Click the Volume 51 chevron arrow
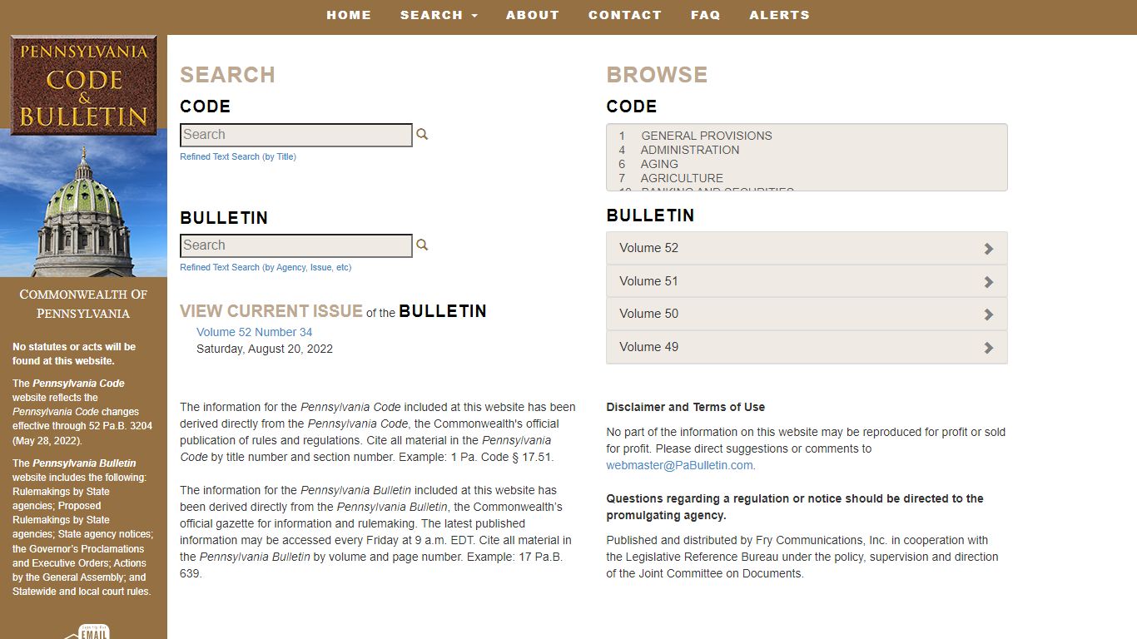The width and height of the screenshot is (1137, 639). (989, 282)
